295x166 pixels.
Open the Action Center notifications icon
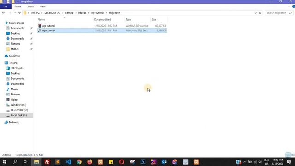coord(289,162)
